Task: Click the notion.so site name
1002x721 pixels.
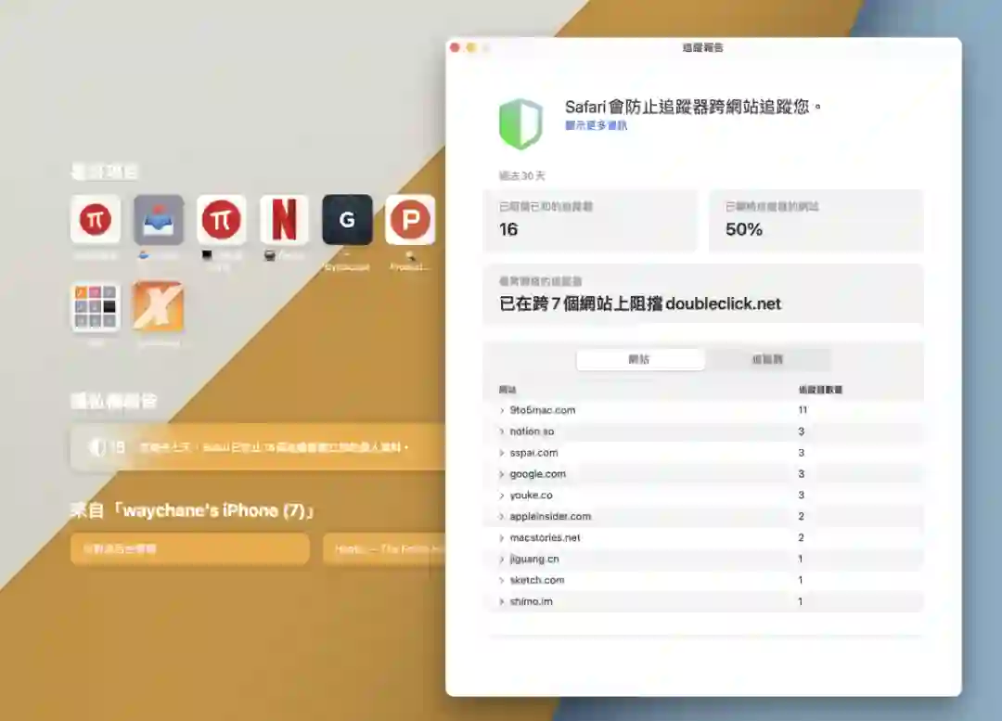Action: point(532,431)
